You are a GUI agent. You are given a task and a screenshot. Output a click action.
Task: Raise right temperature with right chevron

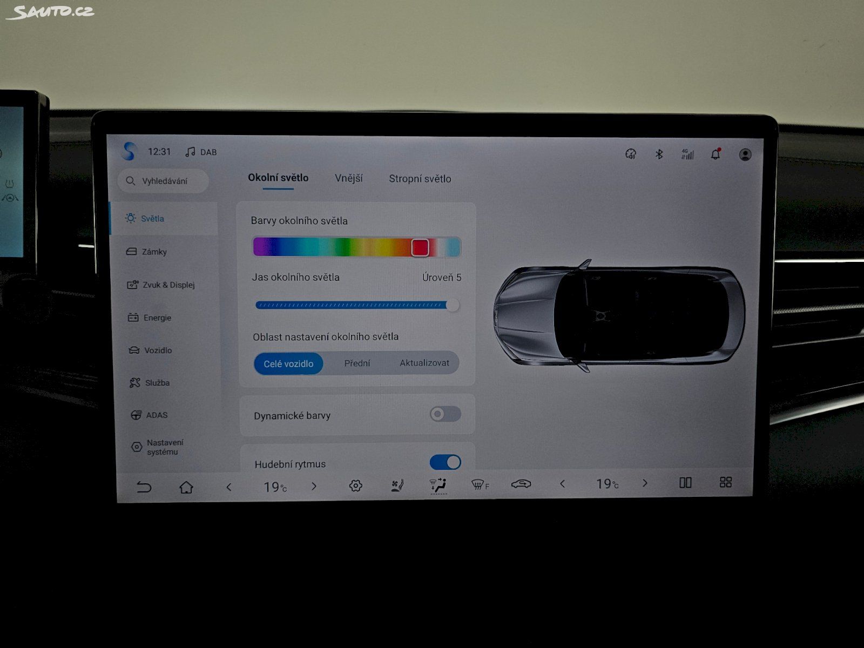pos(645,483)
